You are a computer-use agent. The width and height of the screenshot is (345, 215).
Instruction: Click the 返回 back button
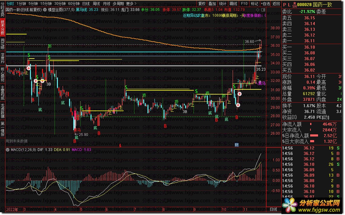[276, 4]
